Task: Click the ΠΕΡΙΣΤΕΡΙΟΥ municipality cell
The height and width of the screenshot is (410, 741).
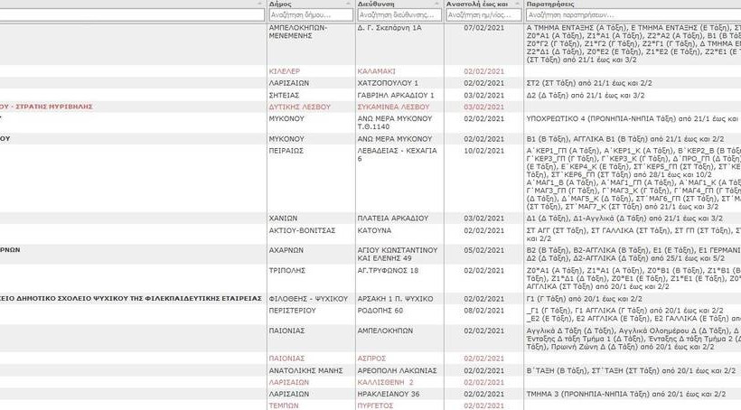Action: tap(293, 311)
